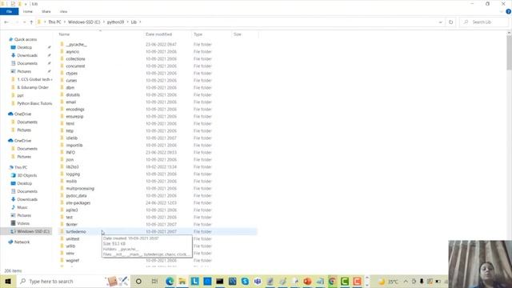Open recent locations dropdown beside forward arrow

coord(24,22)
